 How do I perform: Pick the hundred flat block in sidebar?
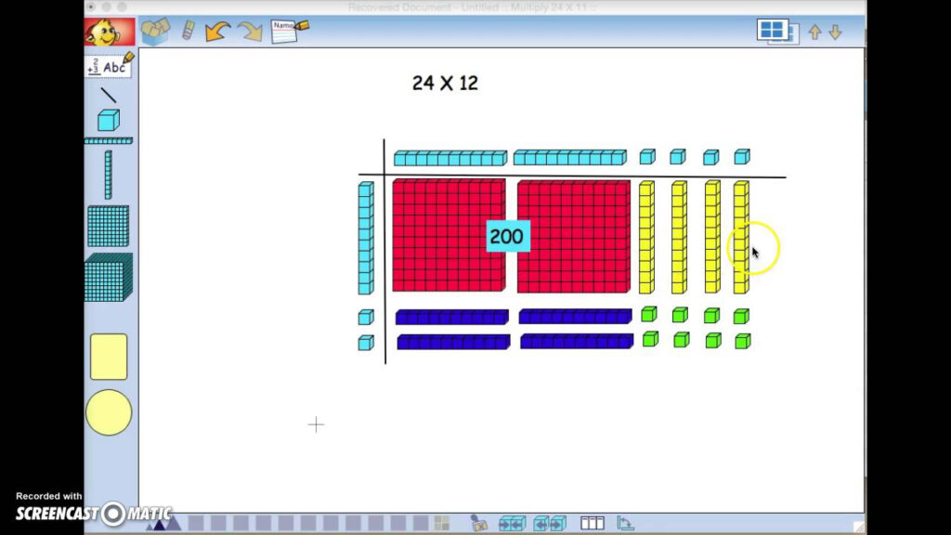[x=108, y=226]
